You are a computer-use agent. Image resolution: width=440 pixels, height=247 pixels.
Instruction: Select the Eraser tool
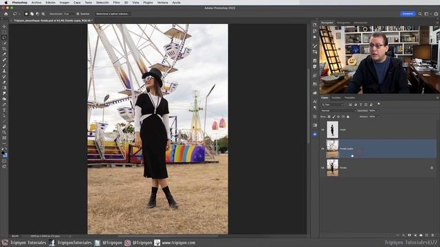tap(4, 82)
